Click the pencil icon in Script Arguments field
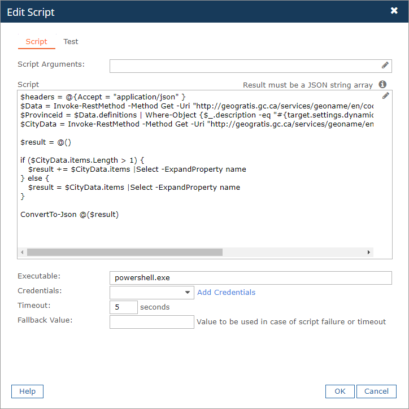Viewport: 409px width, 409px height. click(385, 65)
